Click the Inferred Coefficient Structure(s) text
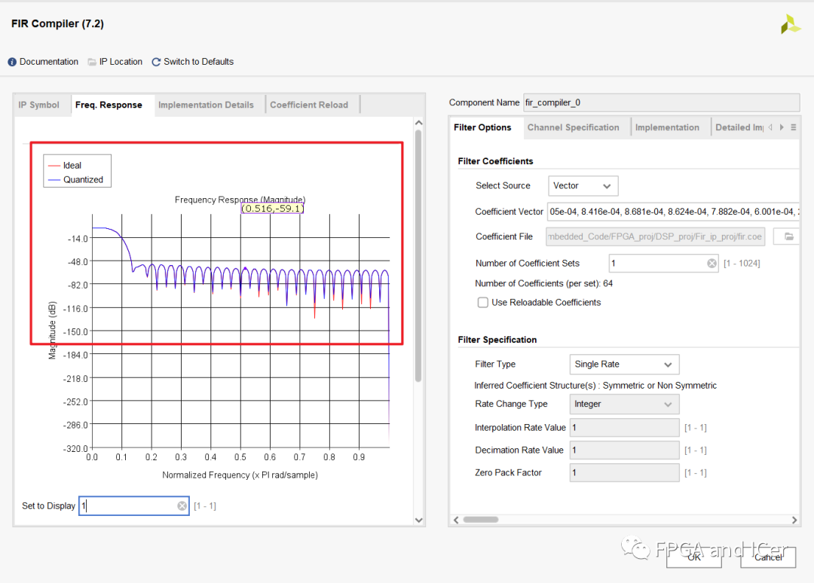 [595, 386]
